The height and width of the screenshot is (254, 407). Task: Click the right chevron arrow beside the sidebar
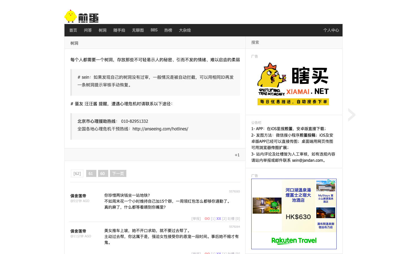(x=352, y=115)
